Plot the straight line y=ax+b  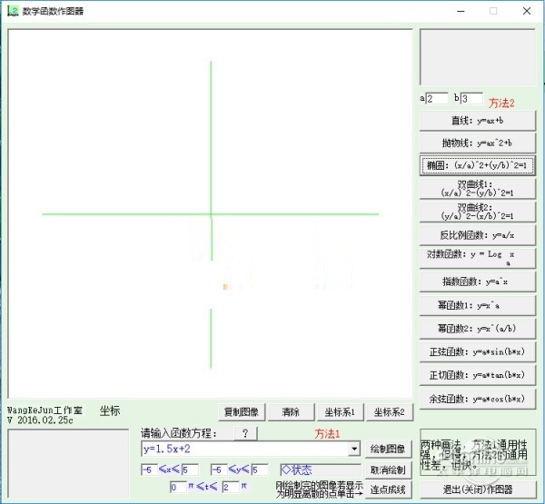click(x=477, y=121)
